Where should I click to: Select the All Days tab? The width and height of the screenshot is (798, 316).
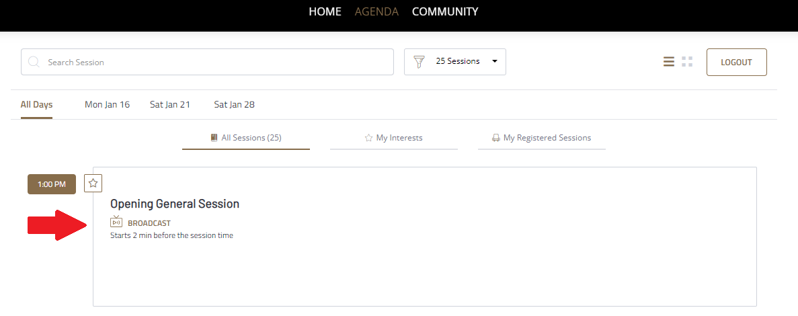click(37, 105)
